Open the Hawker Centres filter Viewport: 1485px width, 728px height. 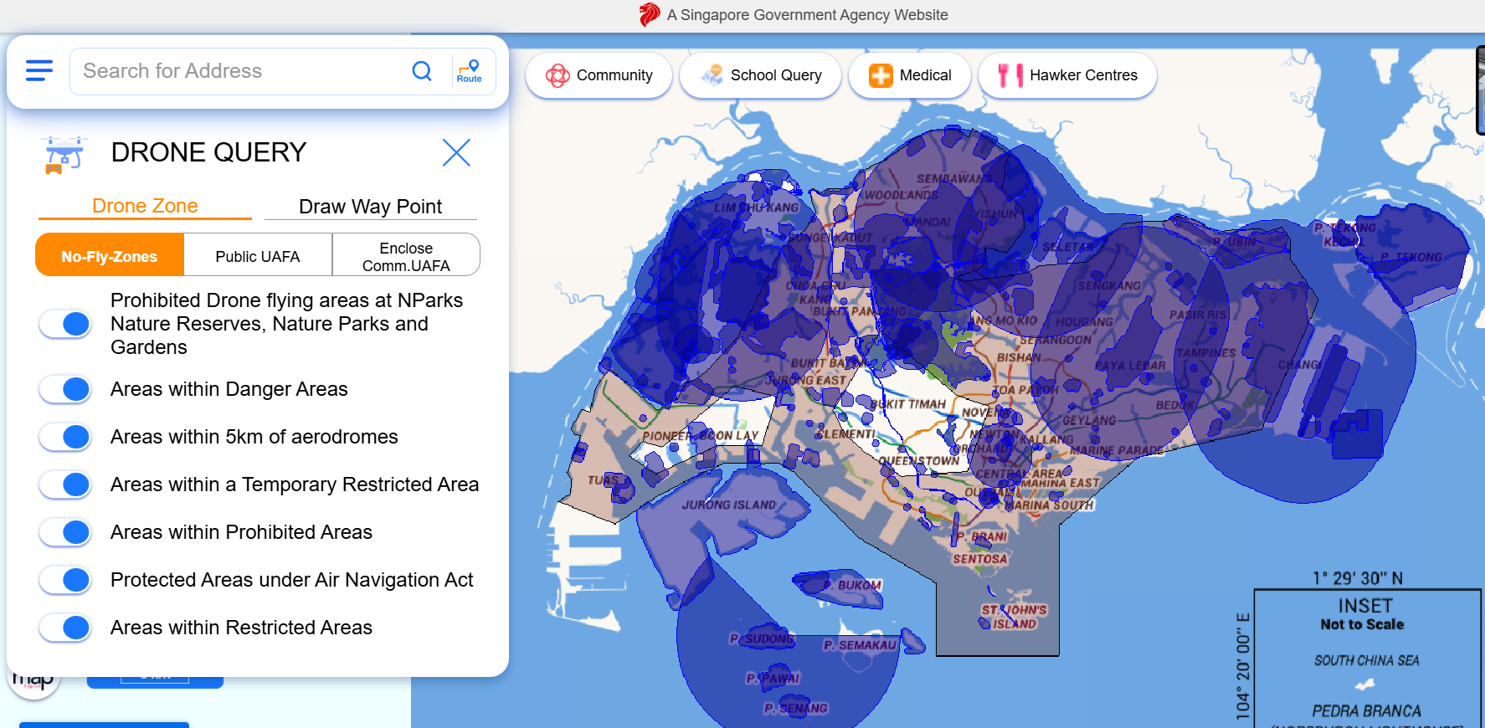coord(1067,75)
